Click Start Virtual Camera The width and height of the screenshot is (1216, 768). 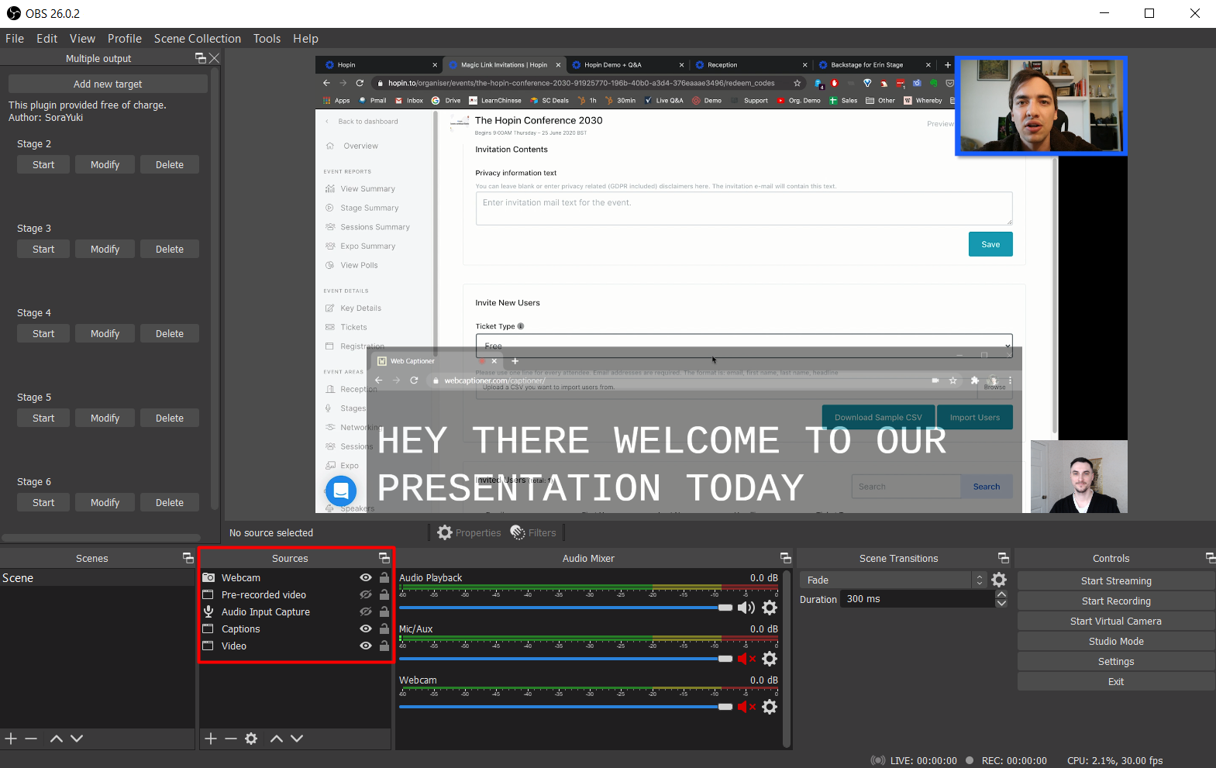tap(1116, 621)
